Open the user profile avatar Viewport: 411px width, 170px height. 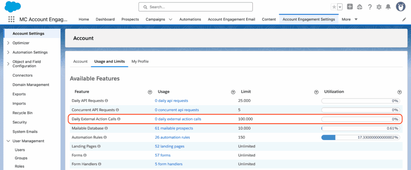click(401, 7)
